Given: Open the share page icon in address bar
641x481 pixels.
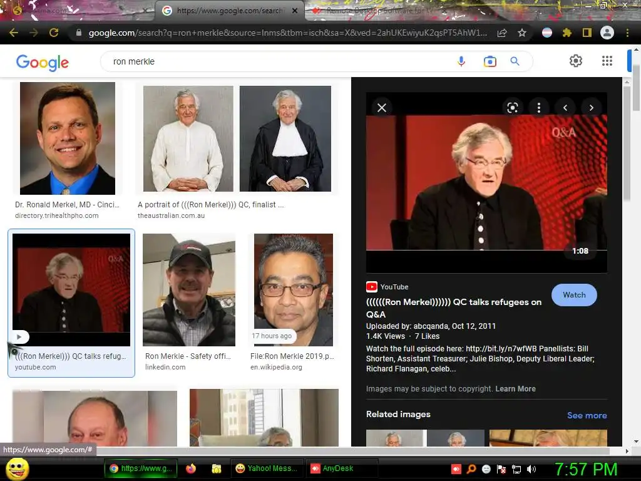Looking at the screenshot, I should pos(502,33).
